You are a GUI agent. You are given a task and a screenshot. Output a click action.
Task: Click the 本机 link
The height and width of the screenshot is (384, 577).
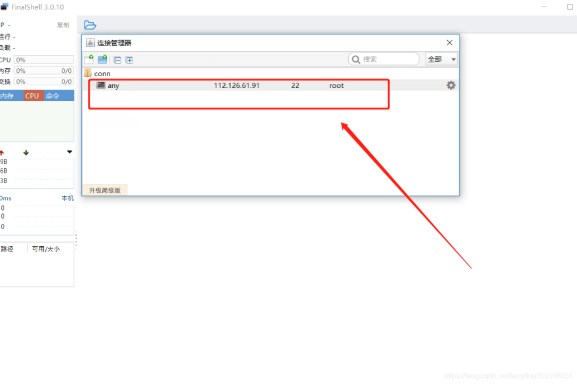click(68, 198)
